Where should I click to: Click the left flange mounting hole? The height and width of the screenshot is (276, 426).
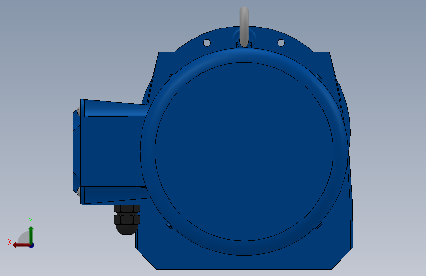coord(207,43)
